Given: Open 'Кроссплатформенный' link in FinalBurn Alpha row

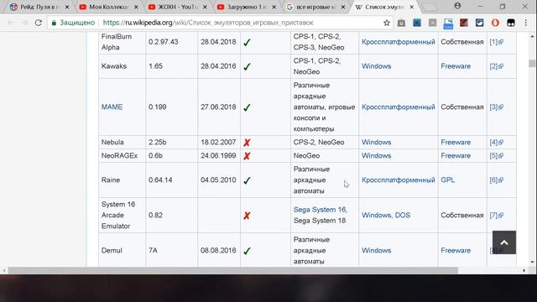Looking at the screenshot, I should 399,42.
